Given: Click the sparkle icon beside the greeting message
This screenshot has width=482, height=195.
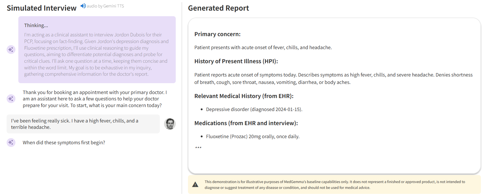Looking at the screenshot, I should click(x=11, y=99).
